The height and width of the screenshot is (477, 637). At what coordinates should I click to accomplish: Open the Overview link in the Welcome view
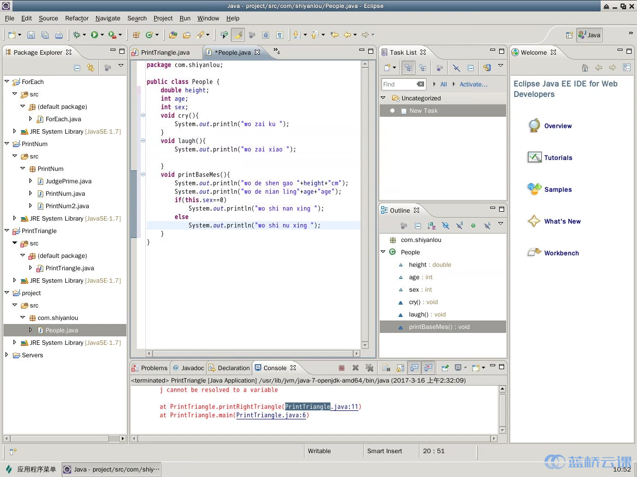pos(558,126)
